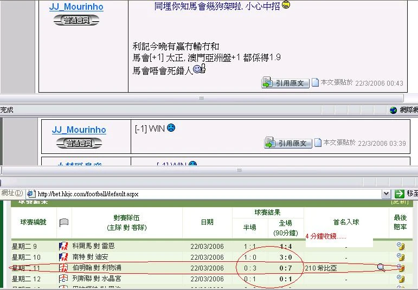Click full-time score 0 : 7
The width and height of the screenshot is (418, 290).
click(286, 268)
